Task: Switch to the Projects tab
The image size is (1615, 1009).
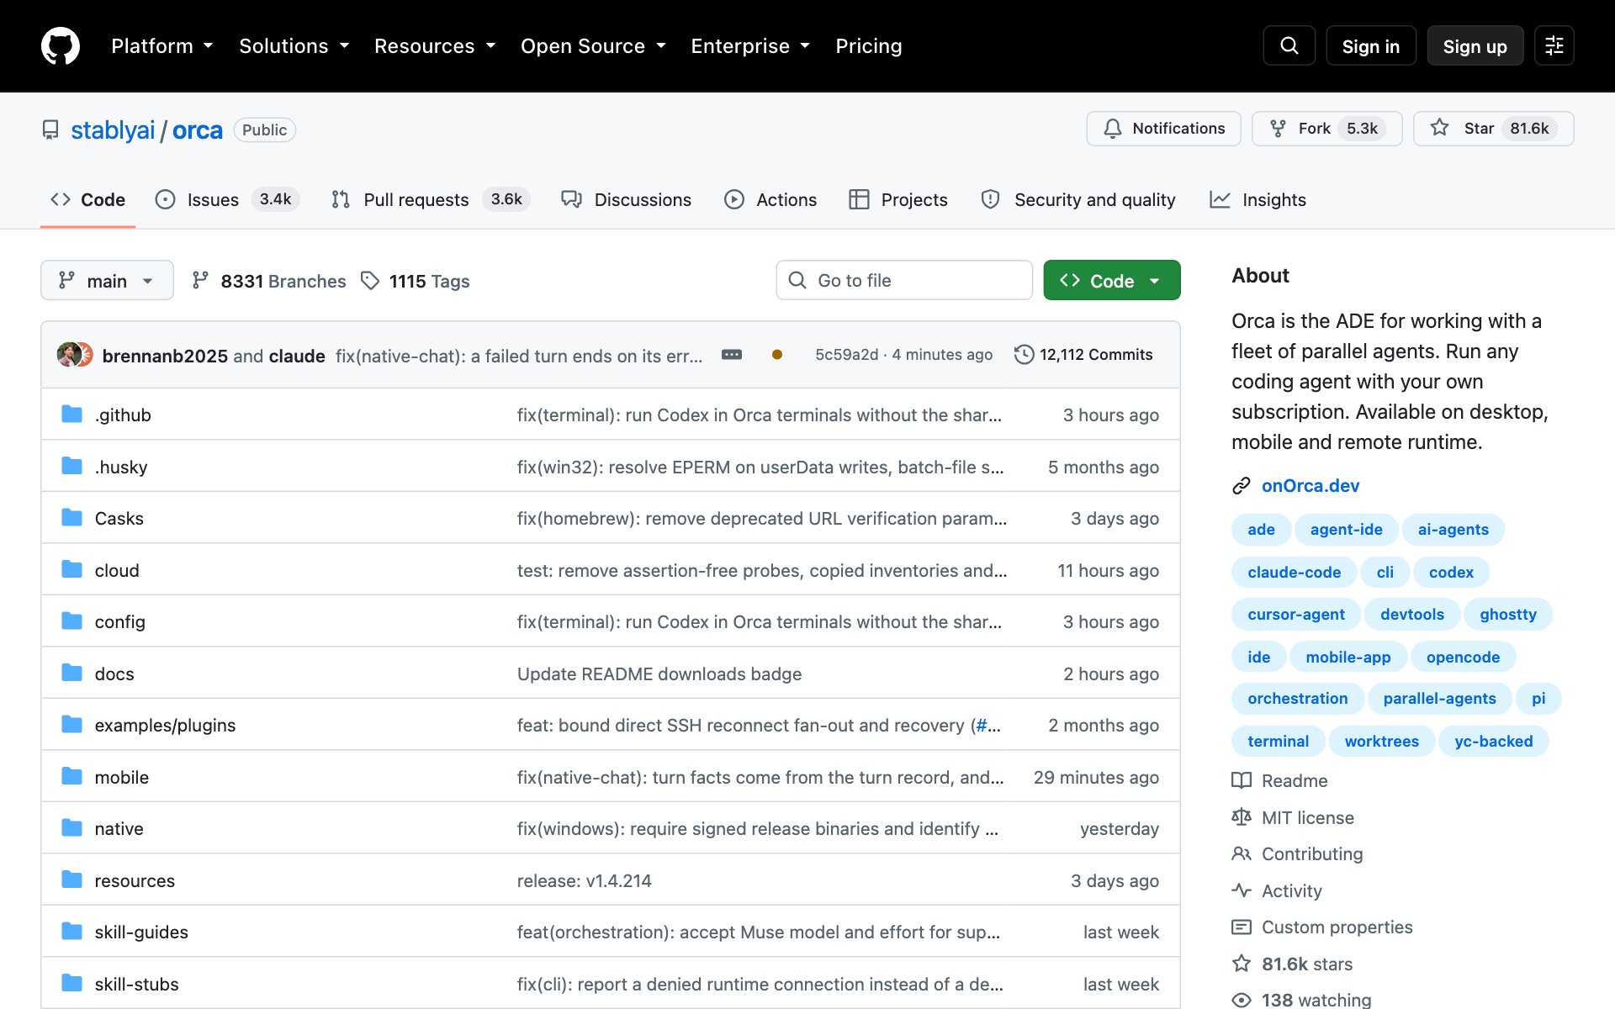Action: [898, 199]
